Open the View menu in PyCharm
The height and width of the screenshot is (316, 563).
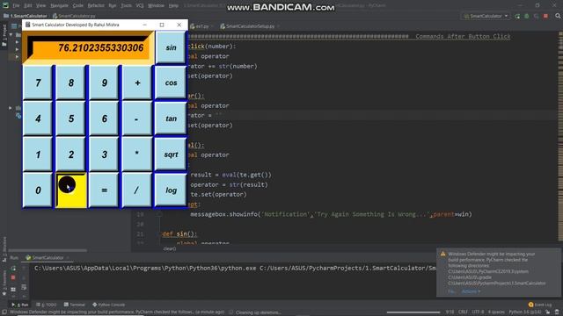(x=41, y=5)
